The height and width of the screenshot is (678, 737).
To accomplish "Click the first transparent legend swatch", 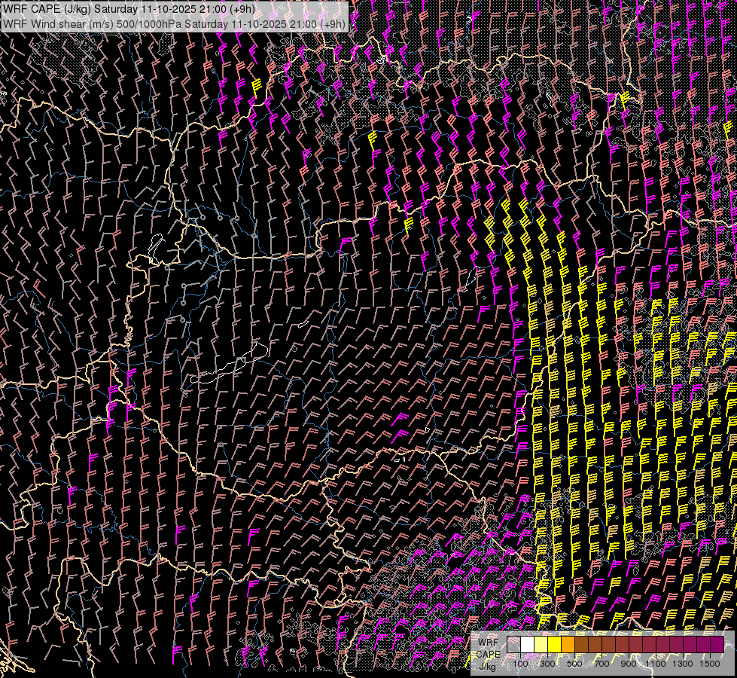I will pyautogui.click(x=514, y=644).
